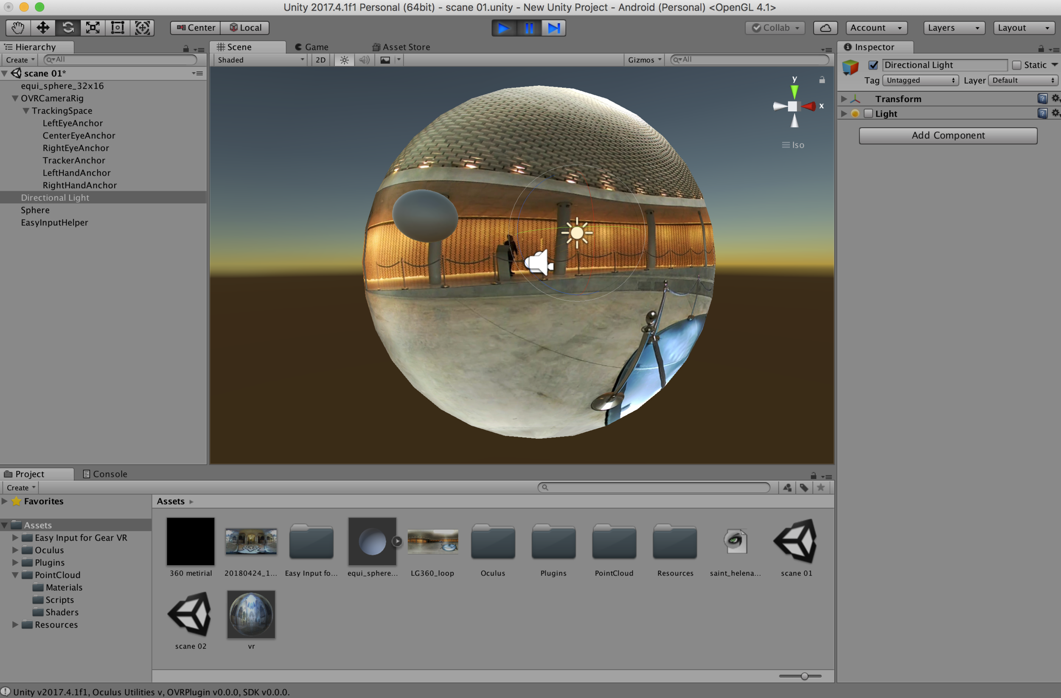This screenshot has height=698, width=1061.
Task: Toggle scene lighting sun icon
Action: pyautogui.click(x=344, y=60)
